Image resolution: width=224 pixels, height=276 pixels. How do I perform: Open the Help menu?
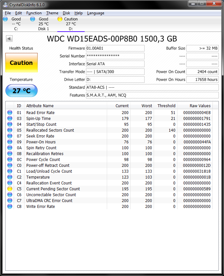pos(78,13)
